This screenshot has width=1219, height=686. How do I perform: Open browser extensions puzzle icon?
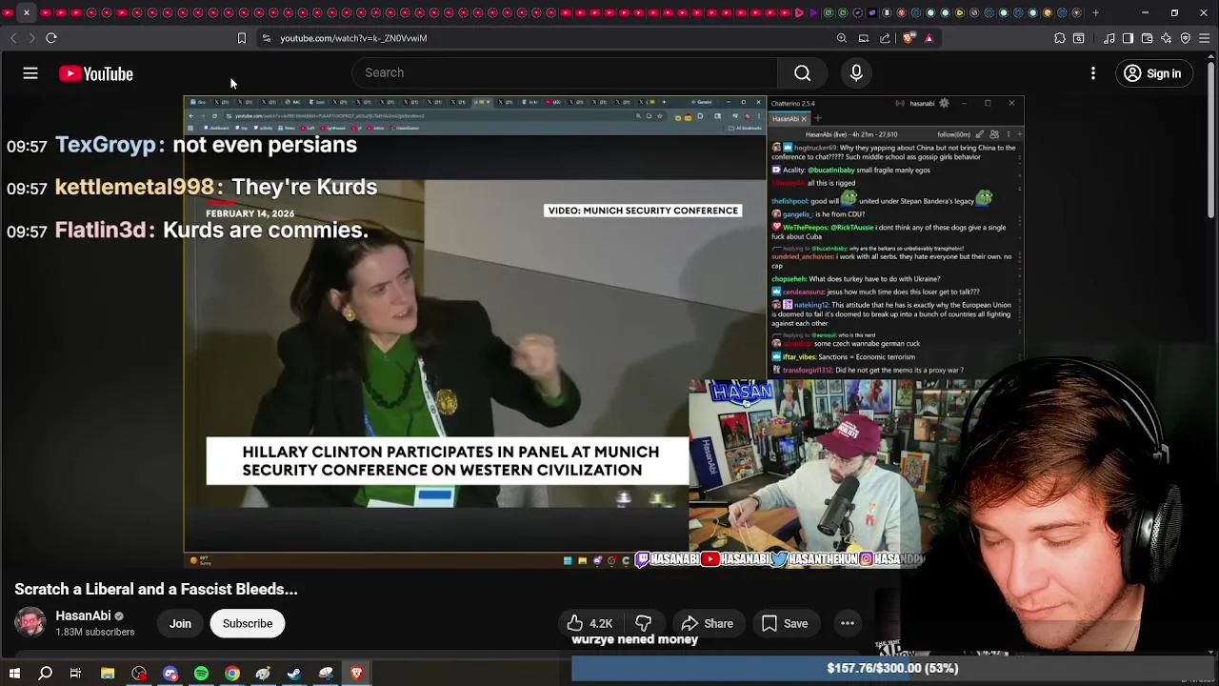[x=1060, y=38]
